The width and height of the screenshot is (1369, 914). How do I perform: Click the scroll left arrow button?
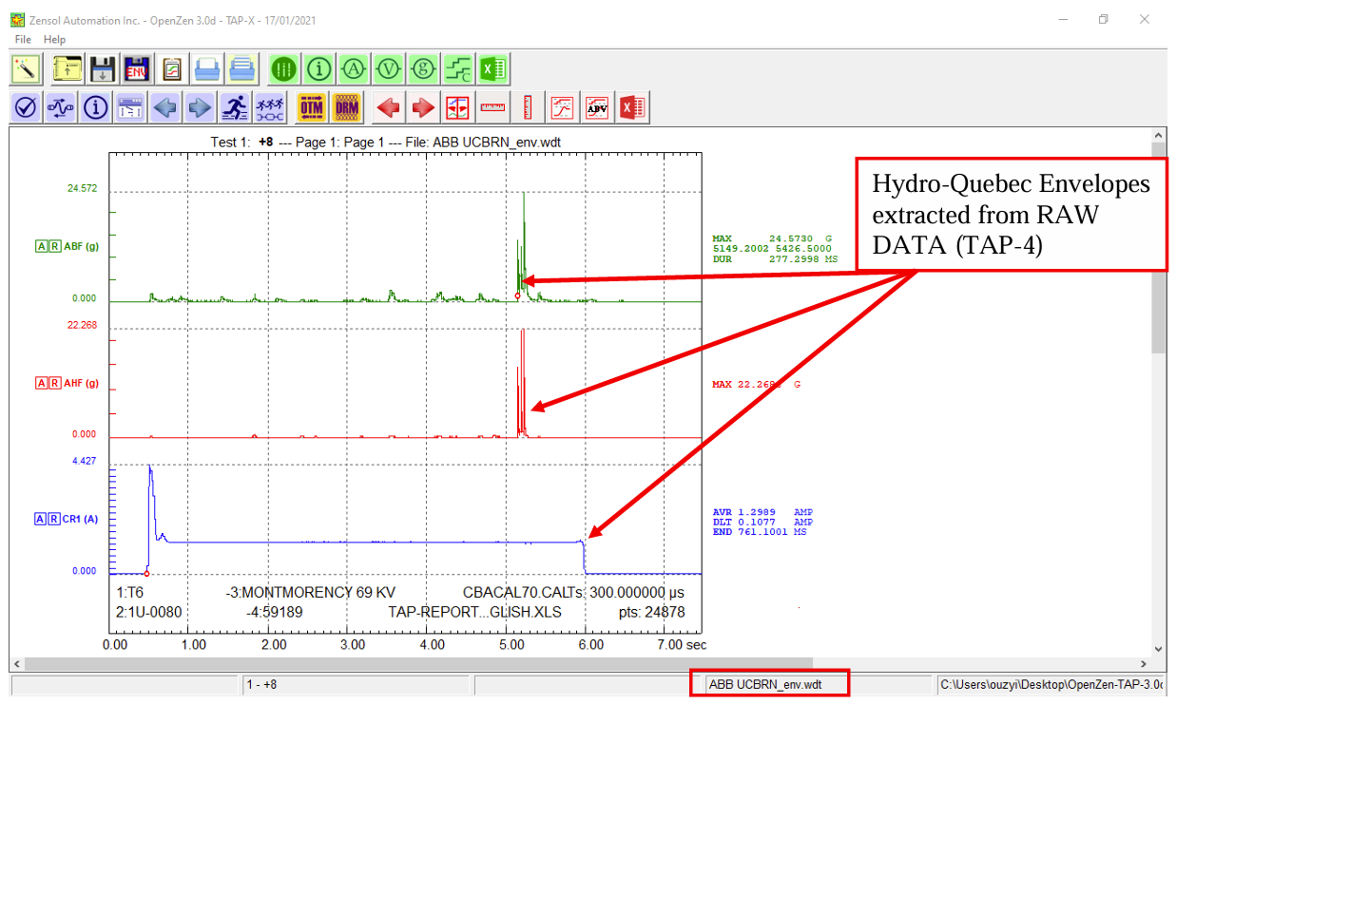click(x=16, y=664)
